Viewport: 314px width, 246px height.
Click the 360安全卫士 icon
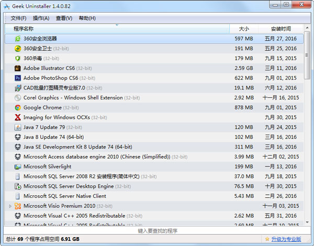pos(18,49)
